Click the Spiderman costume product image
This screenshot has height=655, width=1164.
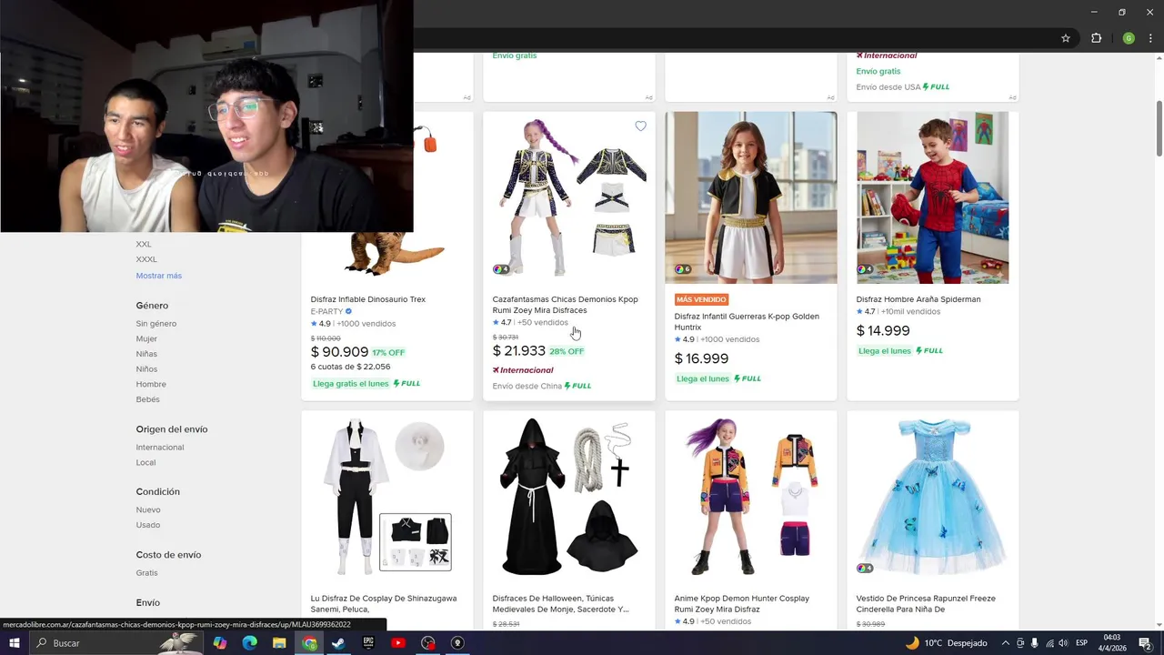[933, 197]
